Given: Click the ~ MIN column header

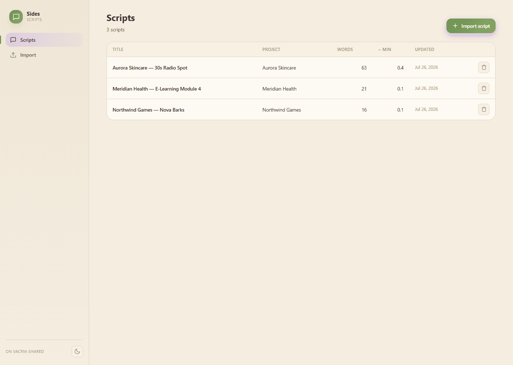Looking at the screenshot, I should (384, 50).
